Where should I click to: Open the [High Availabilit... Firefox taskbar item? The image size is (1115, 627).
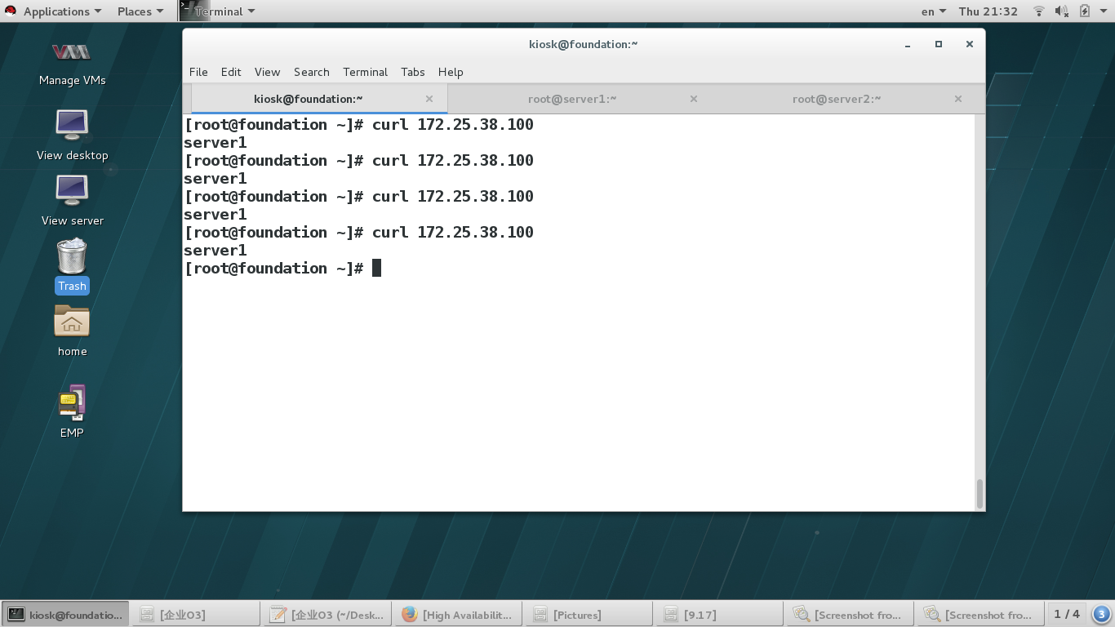tap(457, 615)
